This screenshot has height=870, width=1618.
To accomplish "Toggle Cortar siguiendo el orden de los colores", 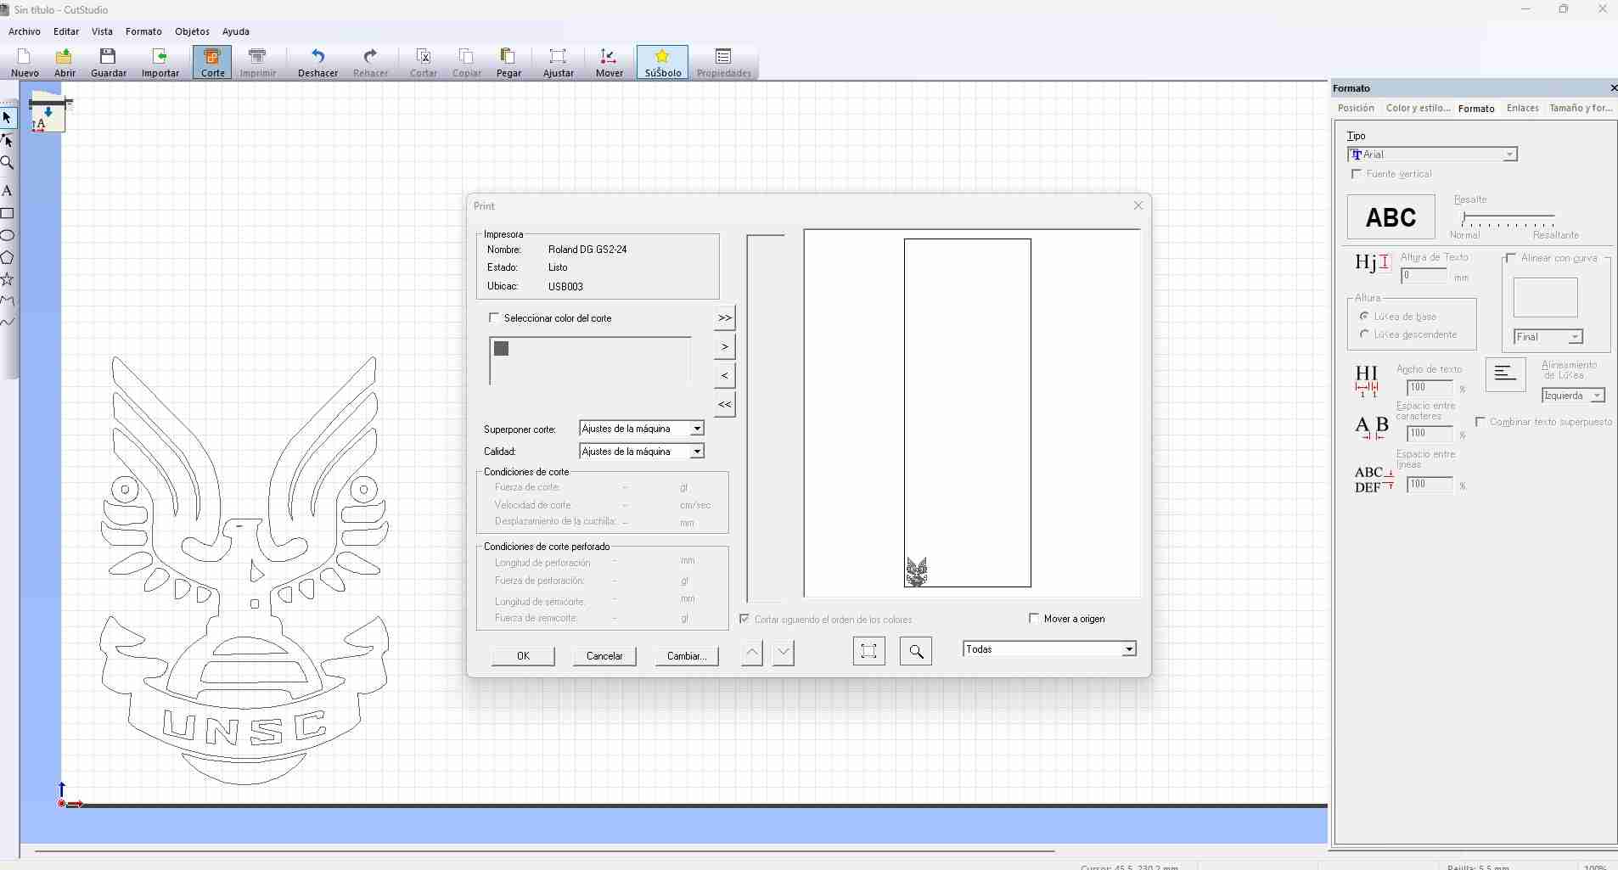I will click(744, 619).
